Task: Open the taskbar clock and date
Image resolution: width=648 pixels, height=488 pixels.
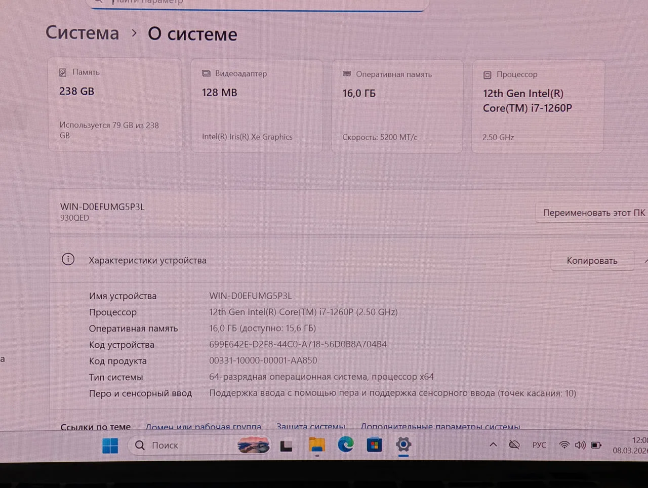Action: click(630, 445)
